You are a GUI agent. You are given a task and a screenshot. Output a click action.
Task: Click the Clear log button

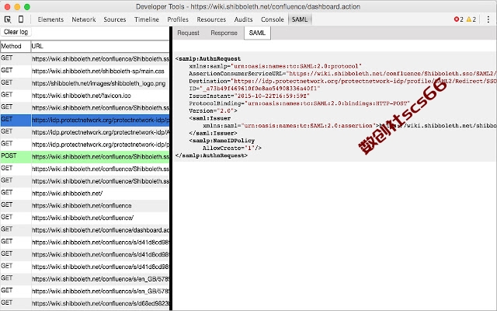tap(16, 32)
